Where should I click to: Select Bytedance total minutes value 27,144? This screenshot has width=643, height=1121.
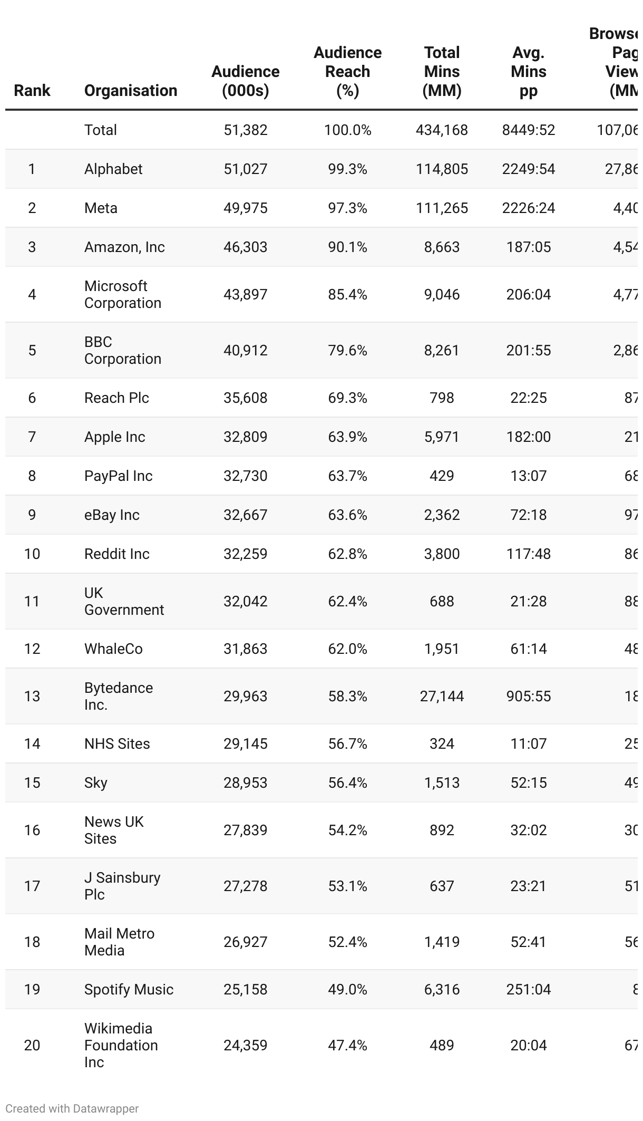click(442, 696)
